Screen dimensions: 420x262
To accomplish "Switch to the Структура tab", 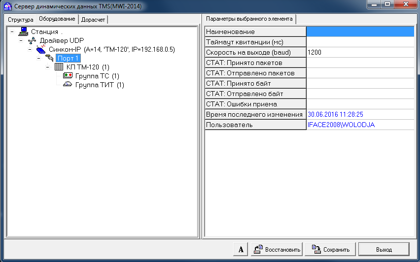I will [x=20, y=20].
